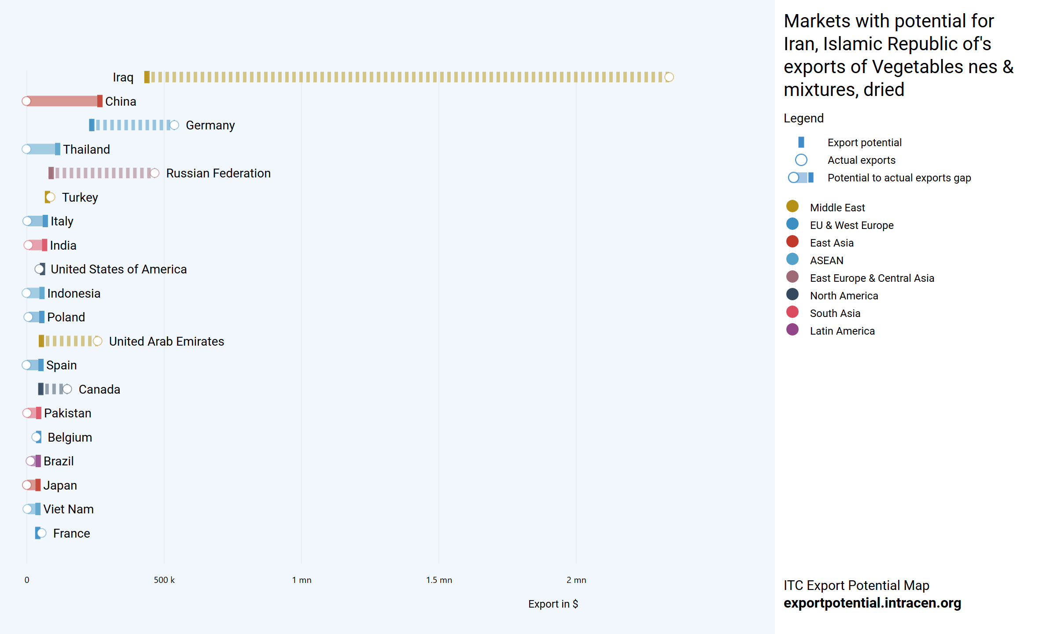
Task: Open the exportpotential.intracen.org link
Action: 872,603
